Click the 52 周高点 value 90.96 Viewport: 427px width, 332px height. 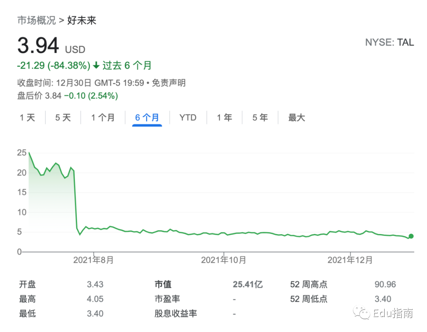(x=385, y=285)
